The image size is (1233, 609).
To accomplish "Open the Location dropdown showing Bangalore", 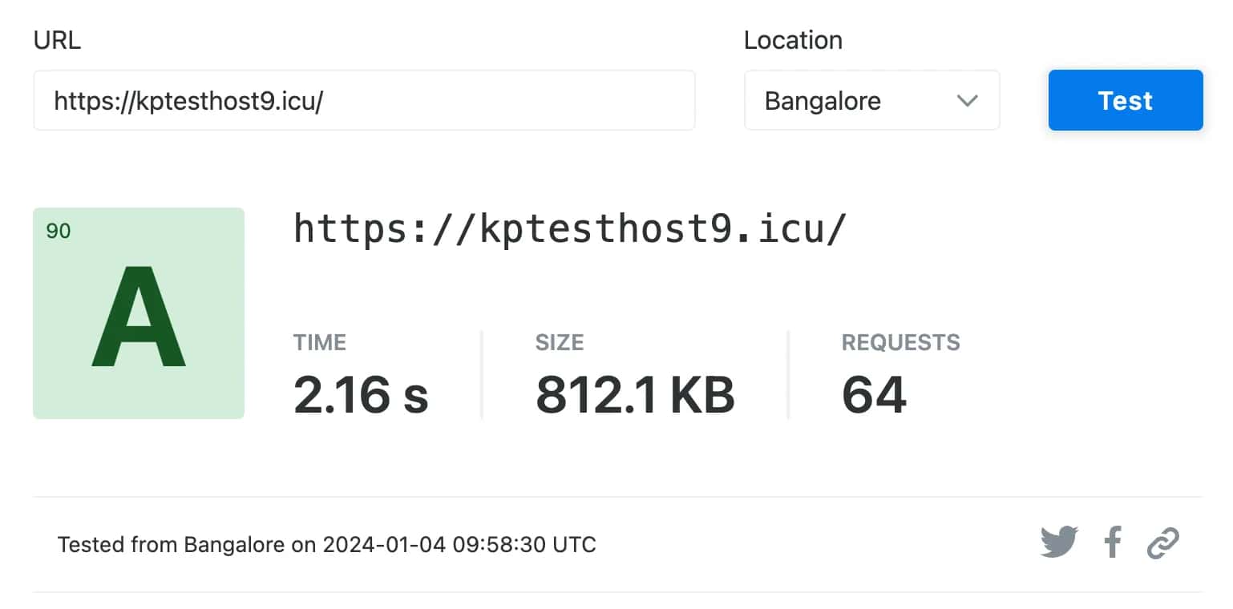I will click(x=871, y=101).
